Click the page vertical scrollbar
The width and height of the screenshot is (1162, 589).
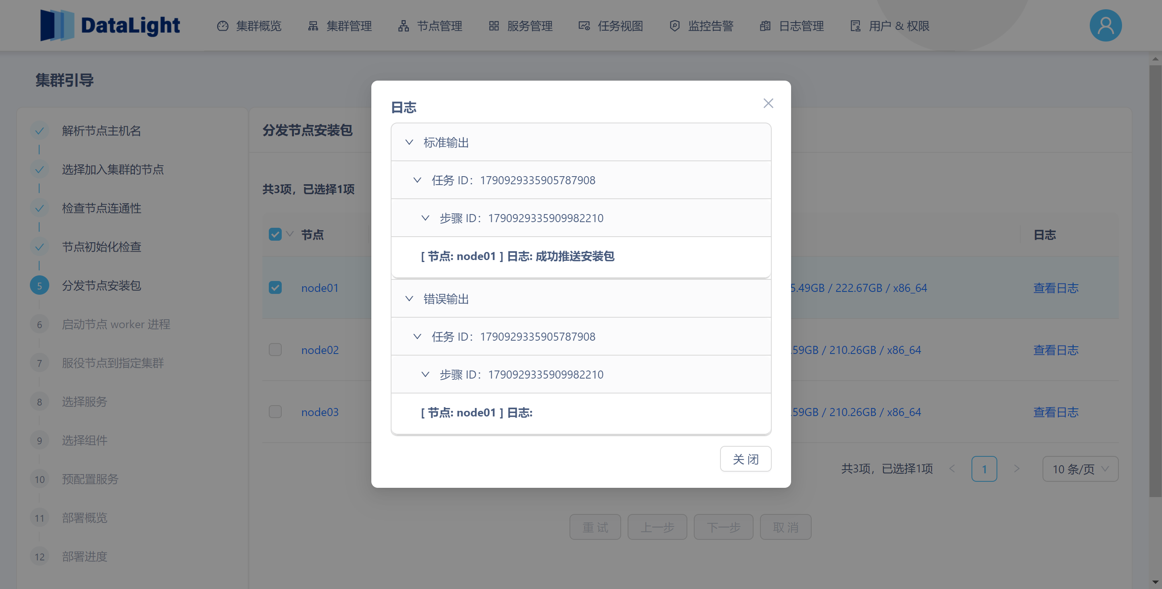coord(1155,281)
